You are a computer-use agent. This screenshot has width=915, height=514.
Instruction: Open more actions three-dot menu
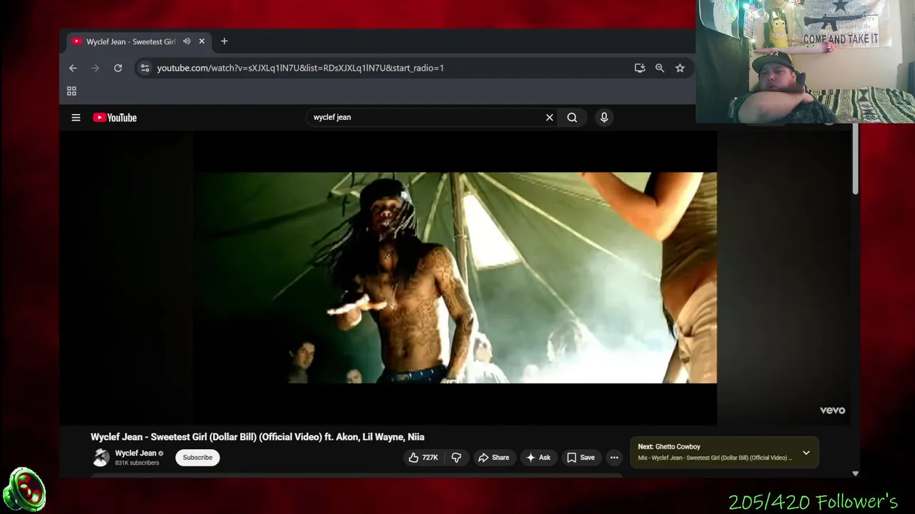tap(614, 458)
